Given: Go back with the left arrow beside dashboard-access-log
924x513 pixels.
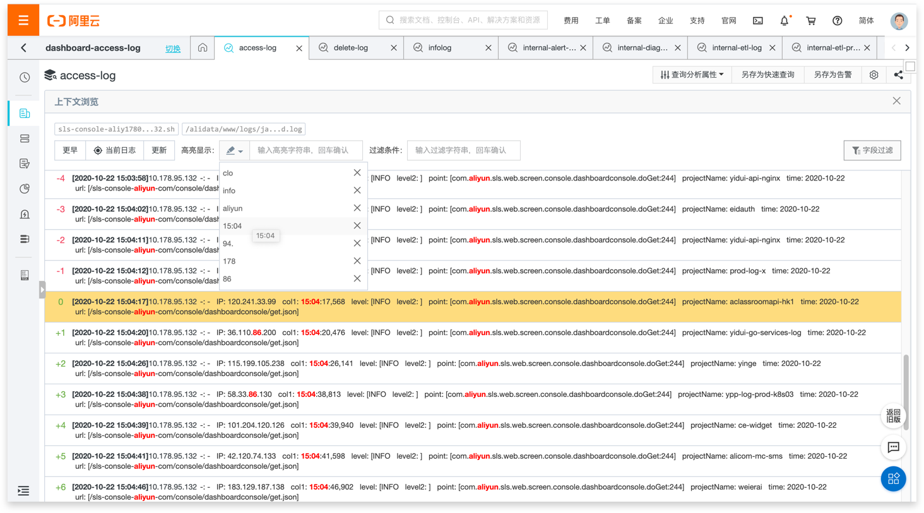Looking at the screenshot, I should point(24,48).
